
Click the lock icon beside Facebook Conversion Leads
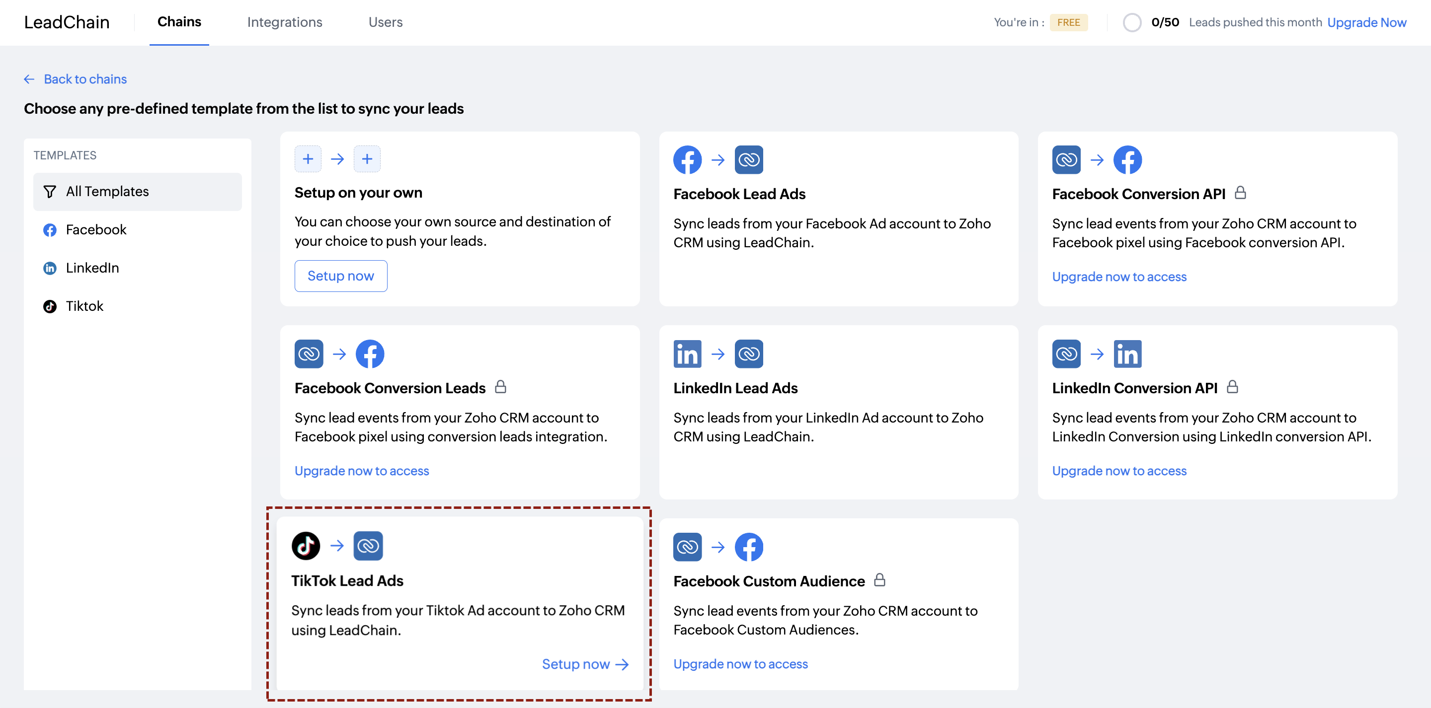pyautogui.click(x=500, y=387)
